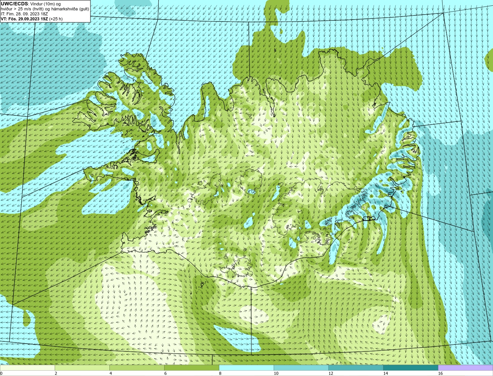Click the '14' label on the wind scale
The image size is (493, 376).
(386, 373)
